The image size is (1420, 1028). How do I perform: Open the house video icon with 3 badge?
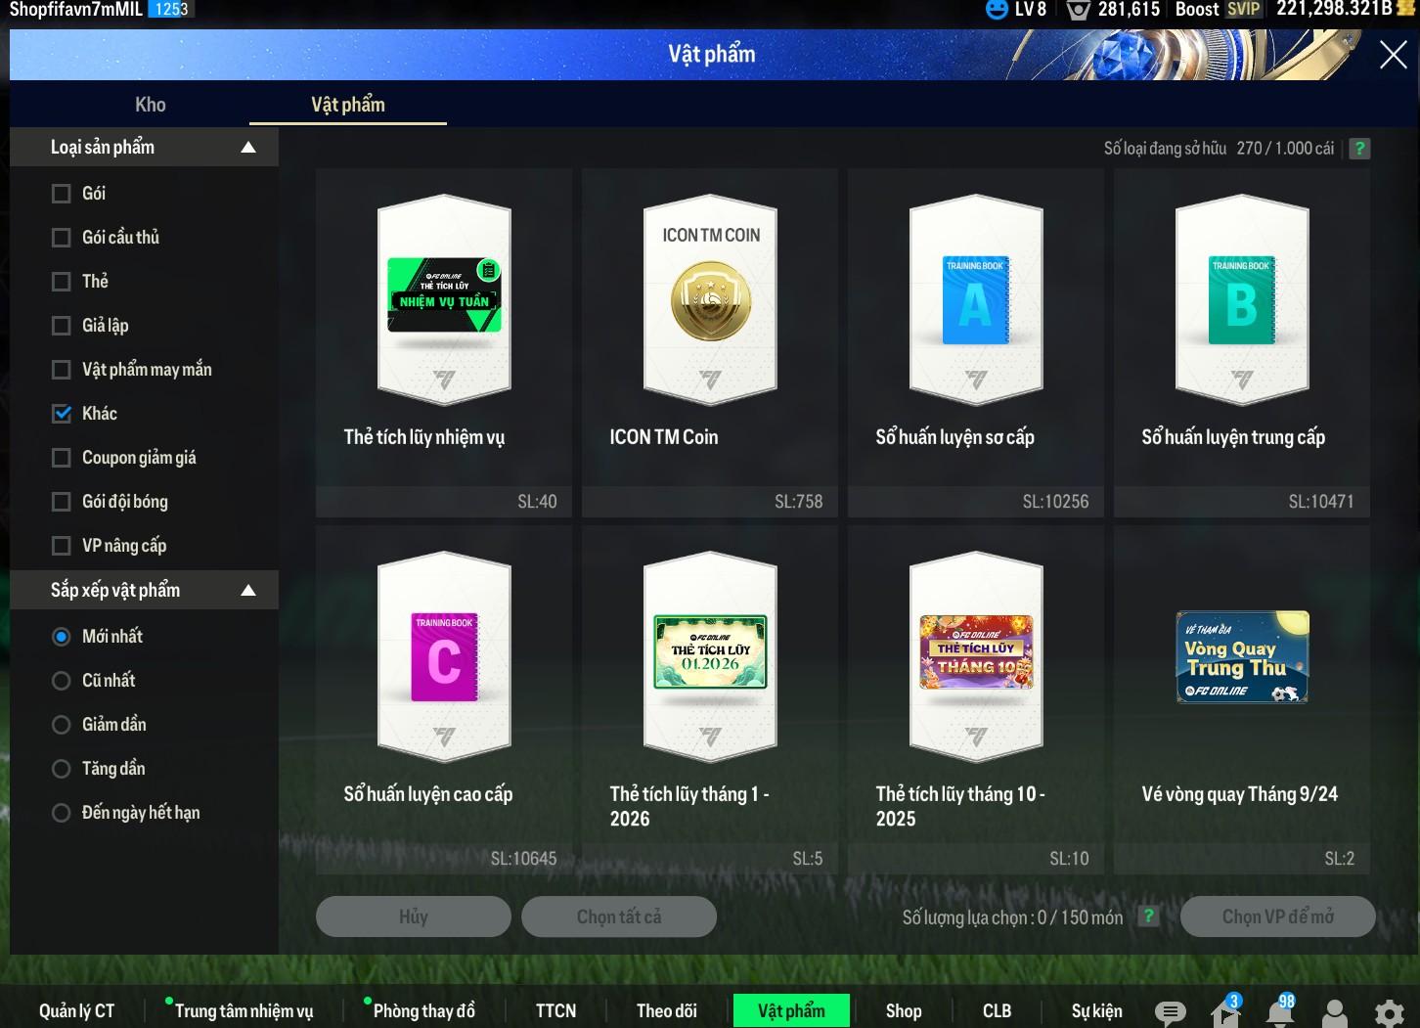[x=1224, y=1012]
